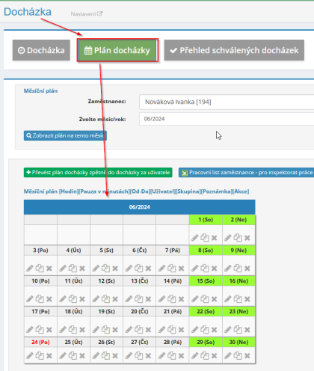
Task: Copy icon for day 30 (Ne)
Action: pyautogui.click(x=238, y=355)
